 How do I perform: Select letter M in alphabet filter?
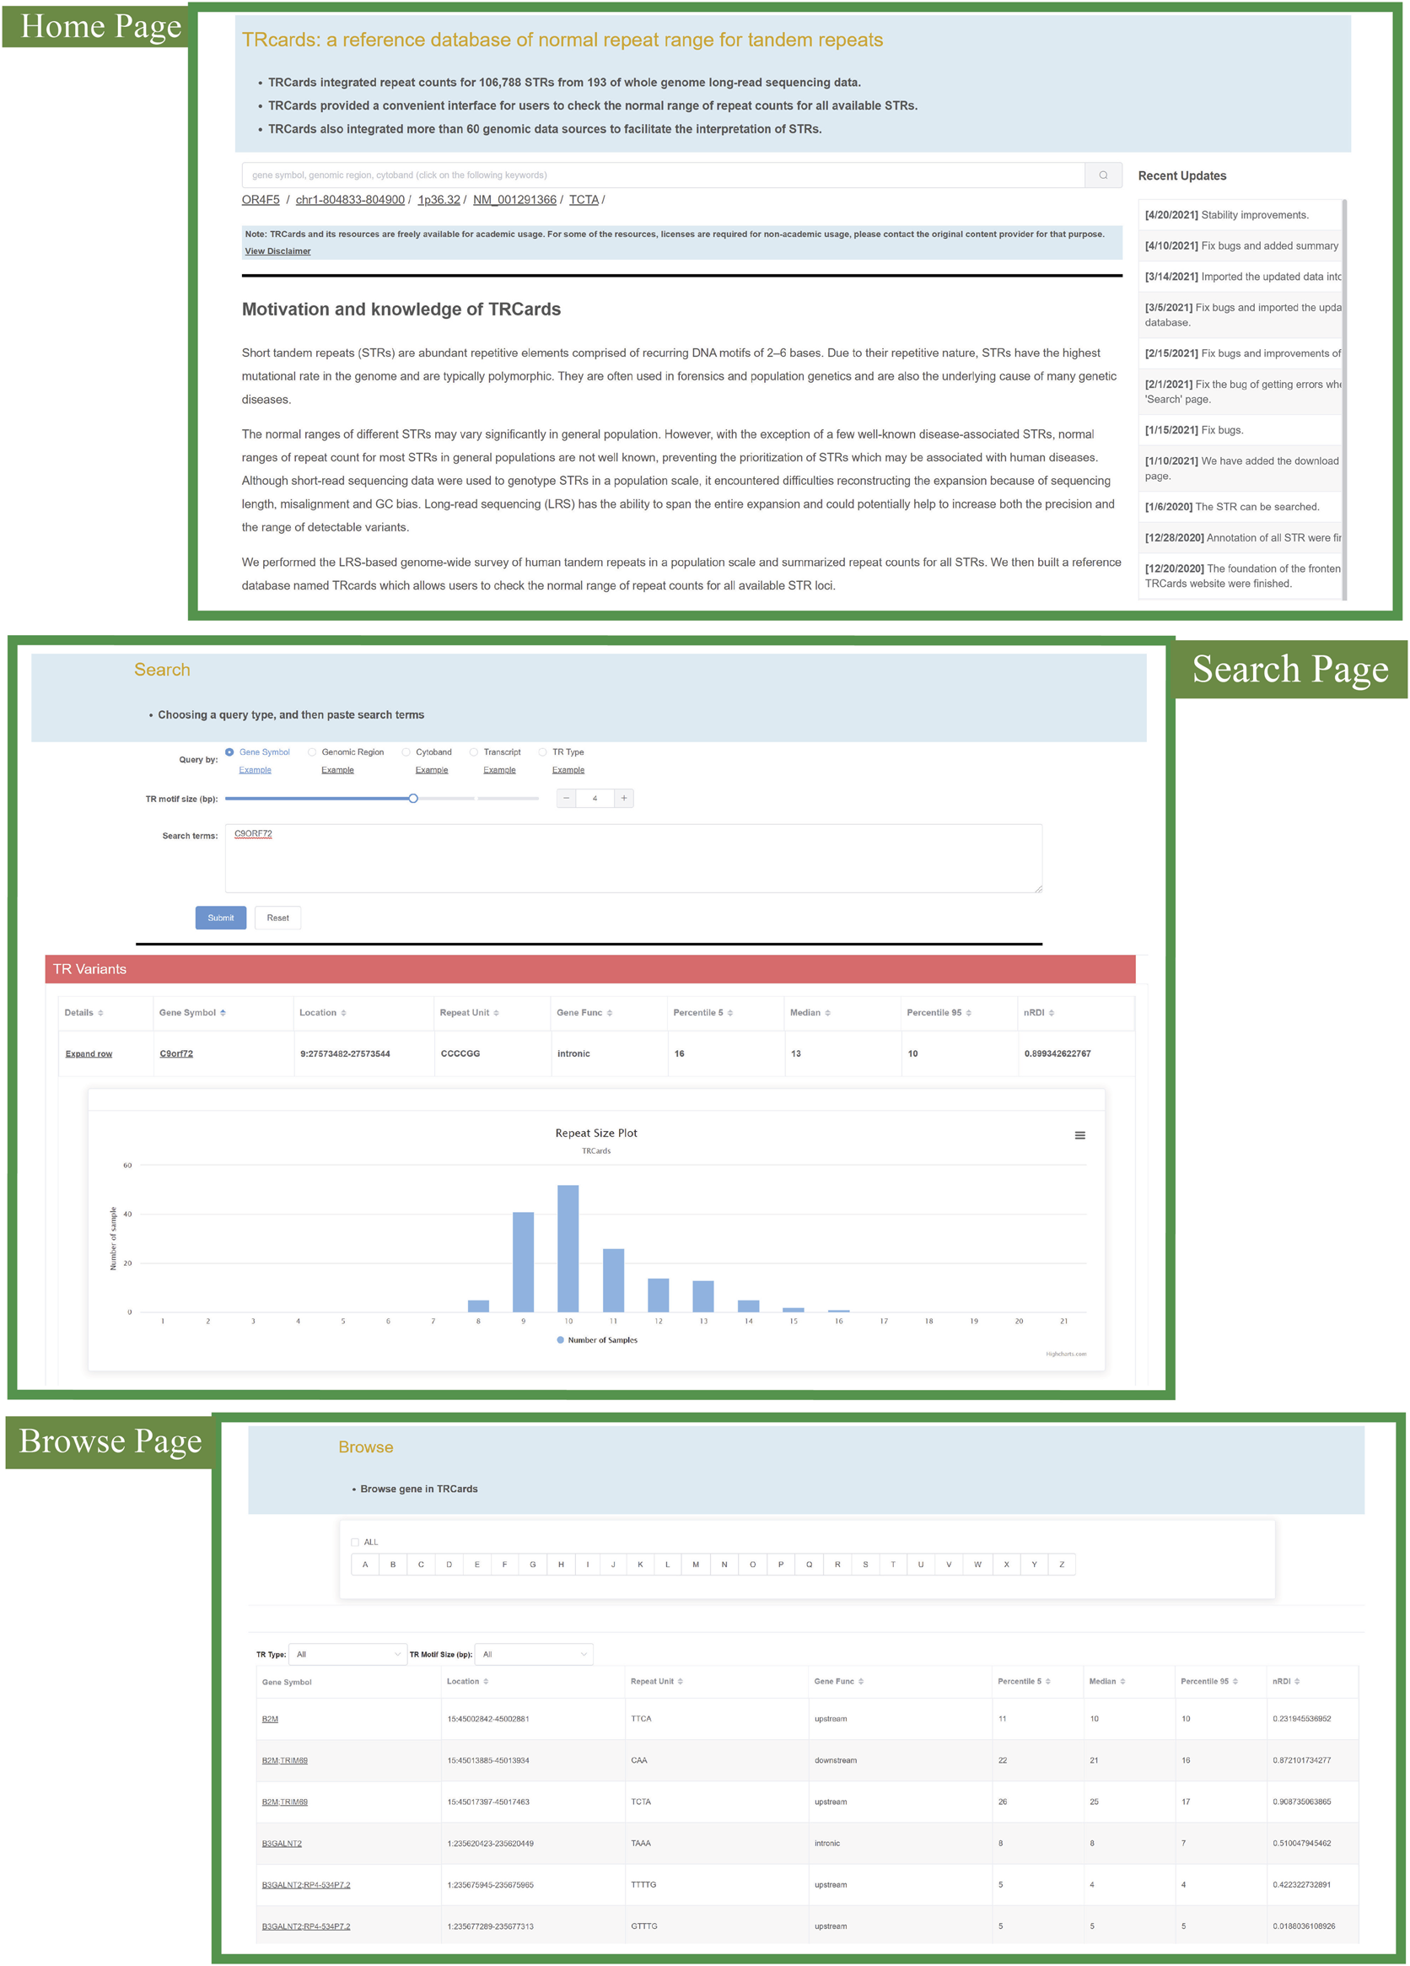coord(695,1565)
